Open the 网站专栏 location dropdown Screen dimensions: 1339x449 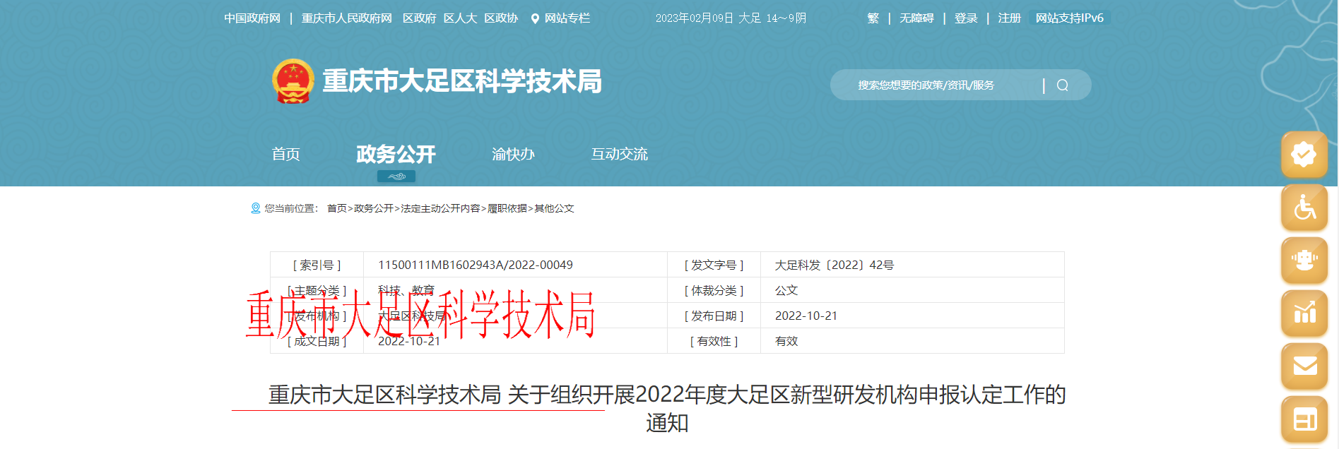pyautogui.click(x=560, y=18)
